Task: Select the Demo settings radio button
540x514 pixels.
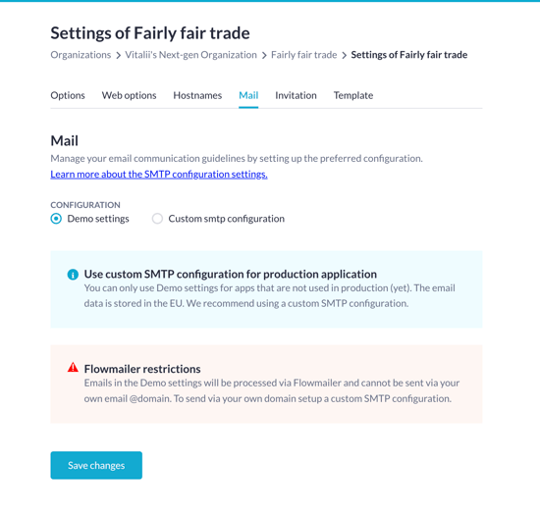Action: (56, 219)
